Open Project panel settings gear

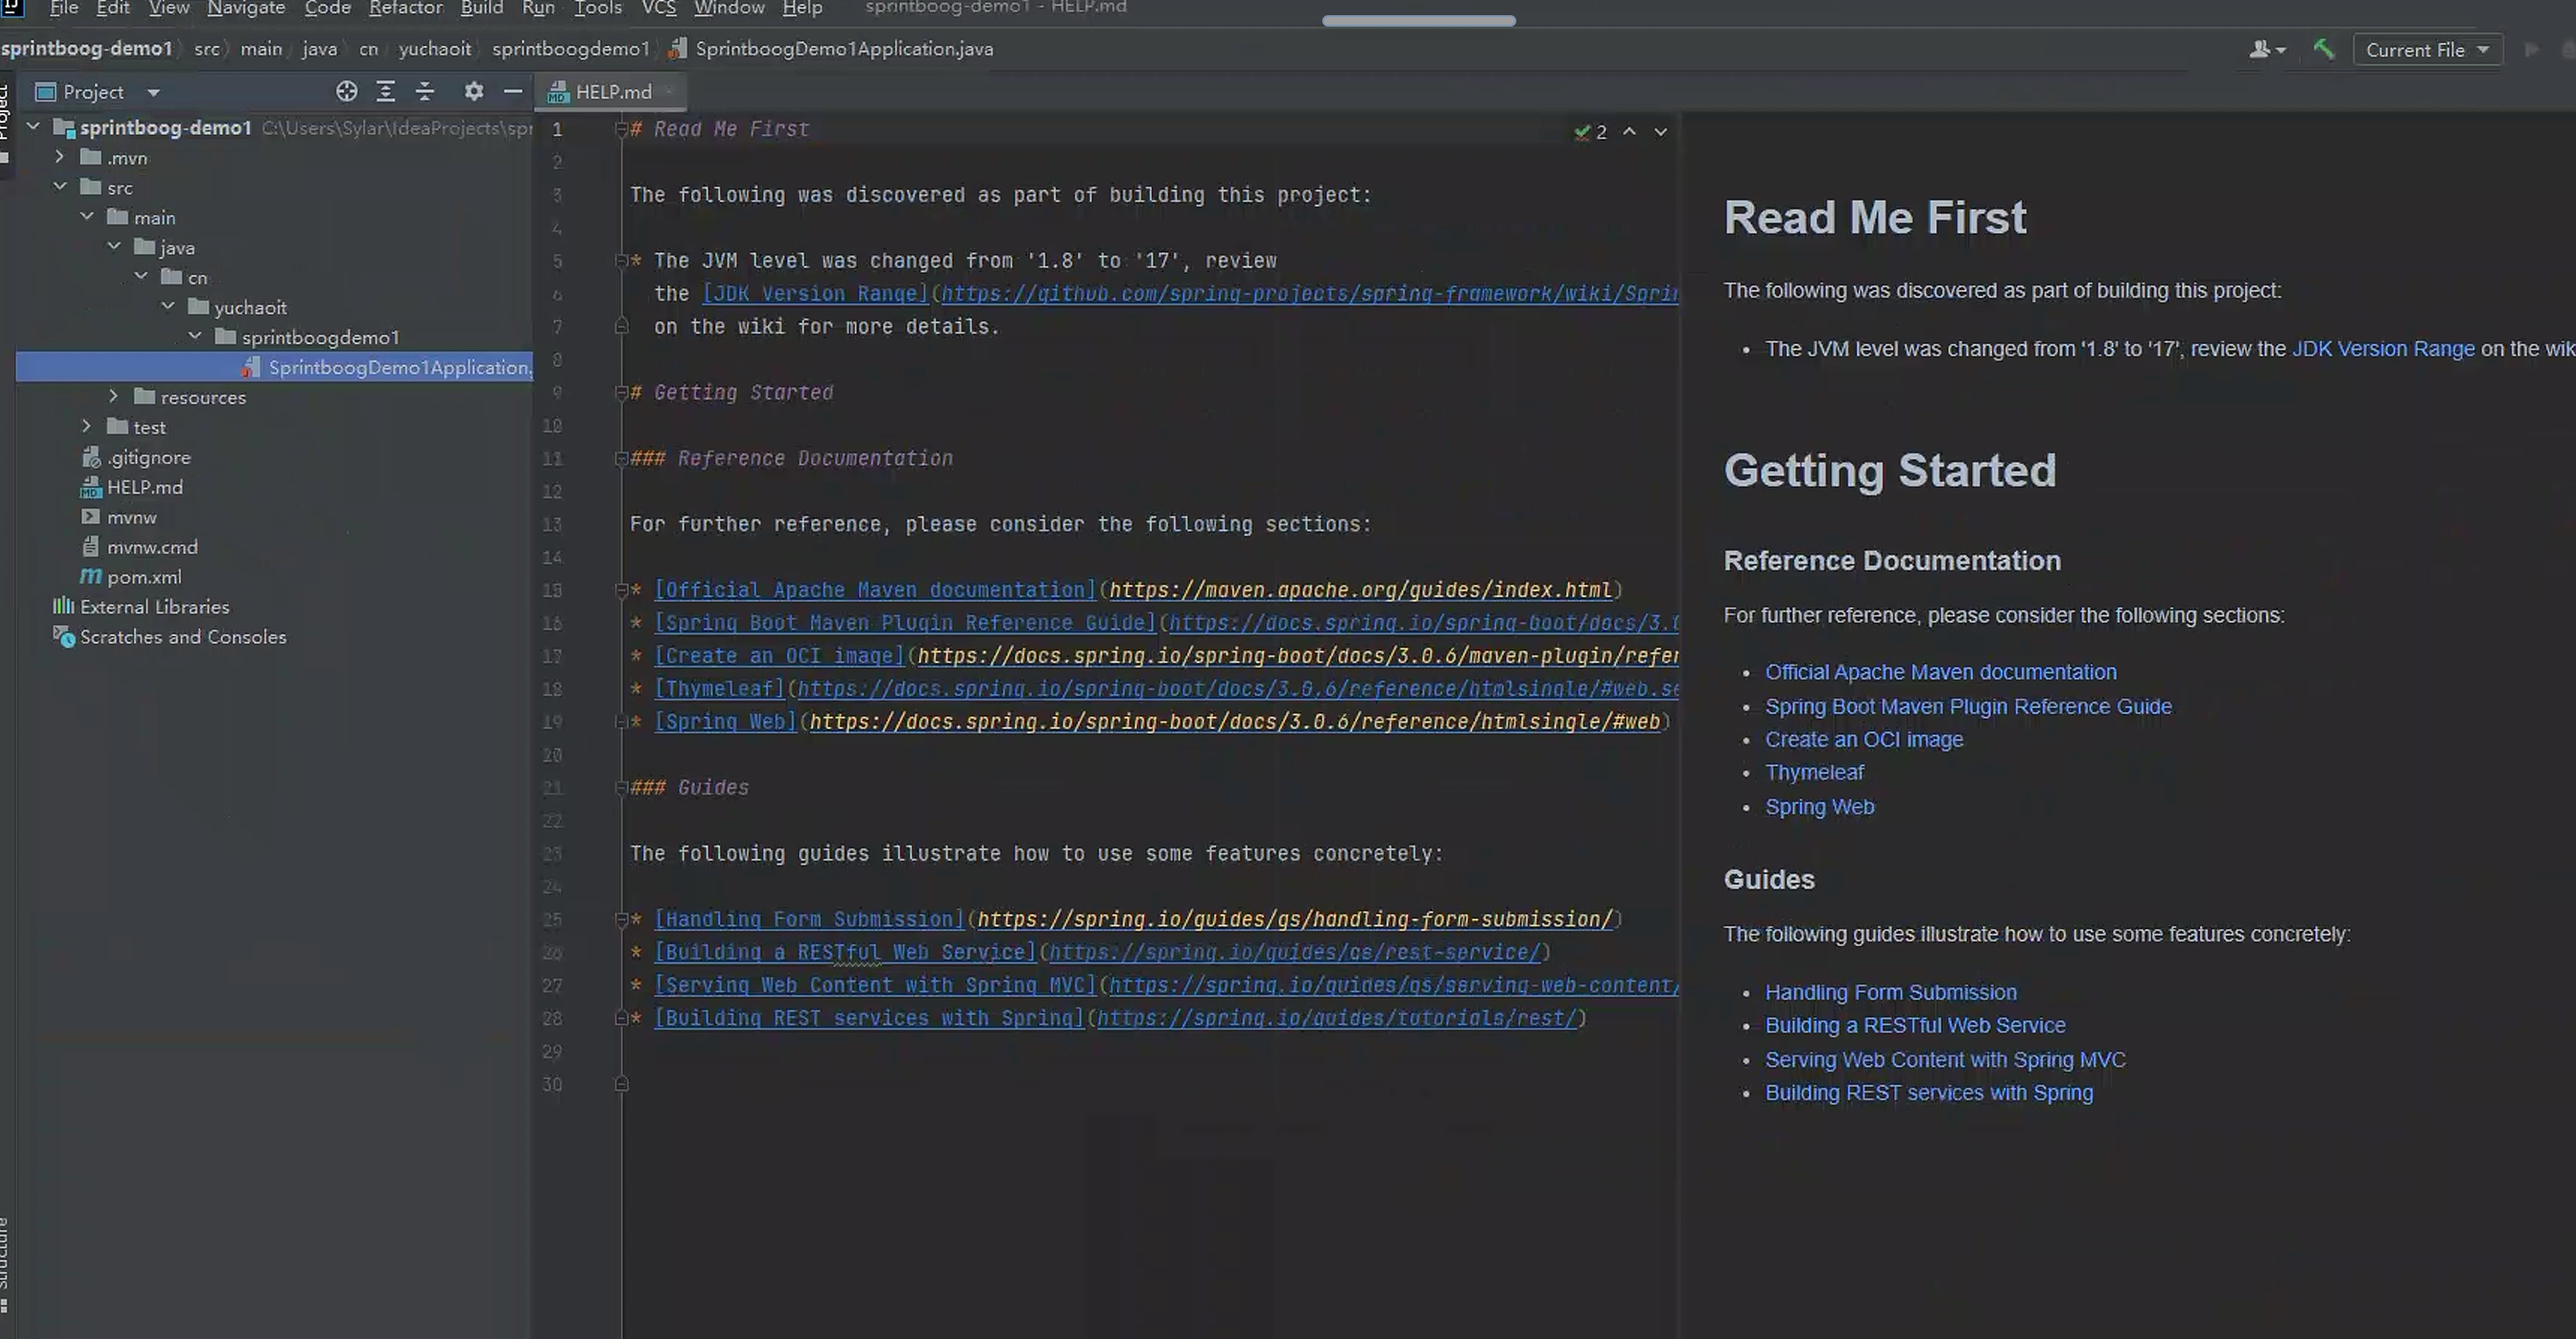[x=474, y=91]
